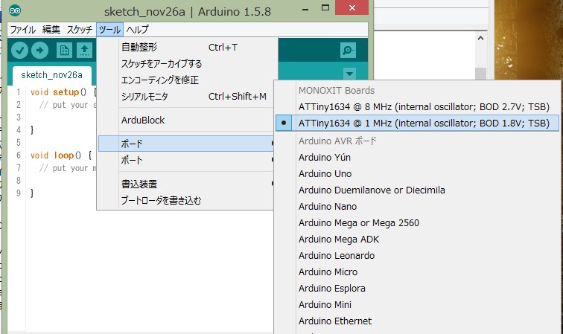The image size is (563, 334).
Task: Click the New sketch document icon
Action: pos(64,51)
